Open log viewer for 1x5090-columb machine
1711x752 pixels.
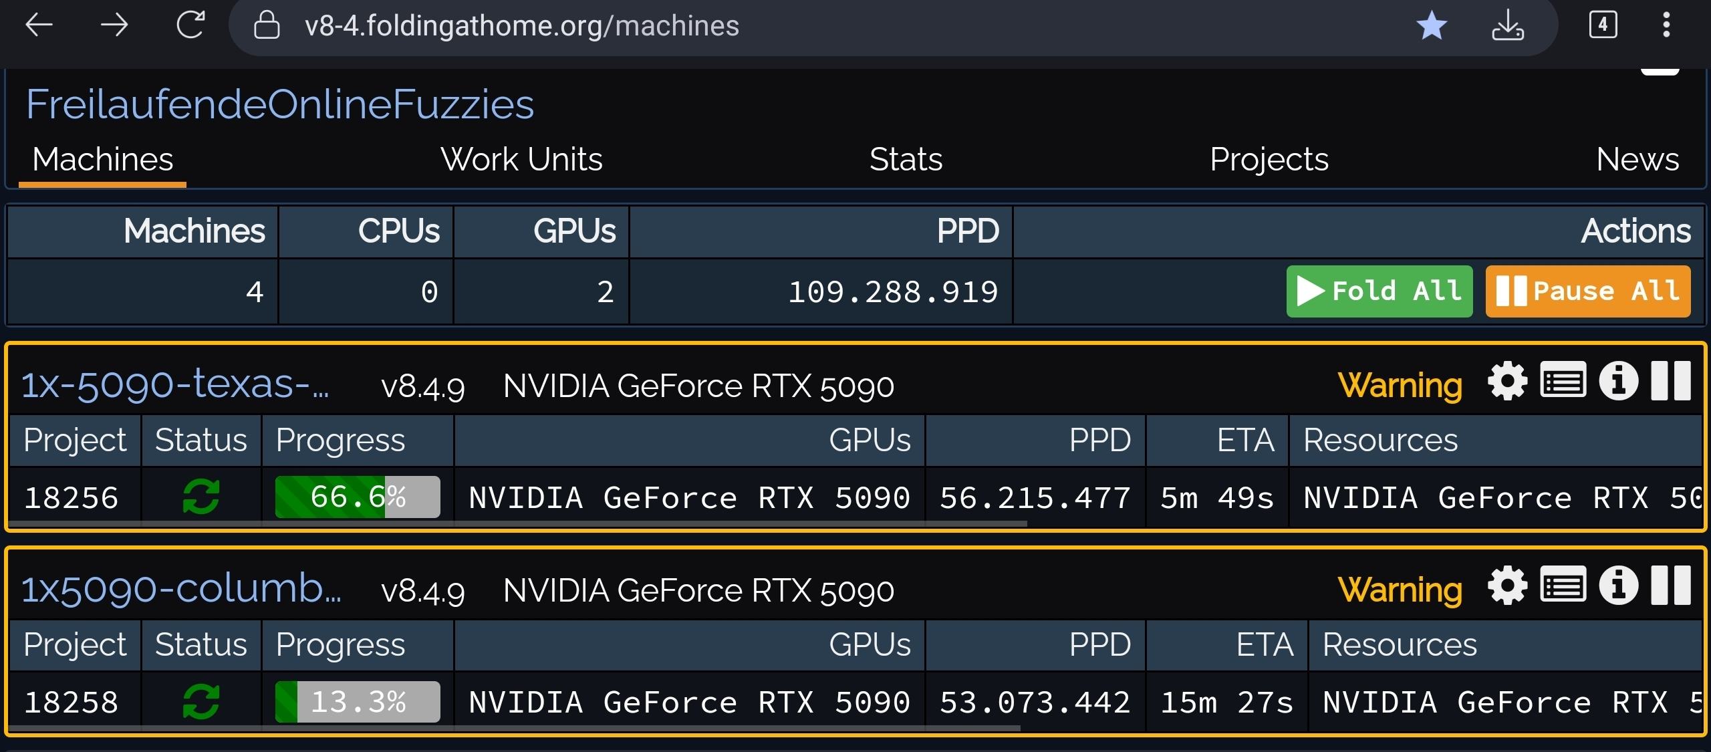point(1563,586)
